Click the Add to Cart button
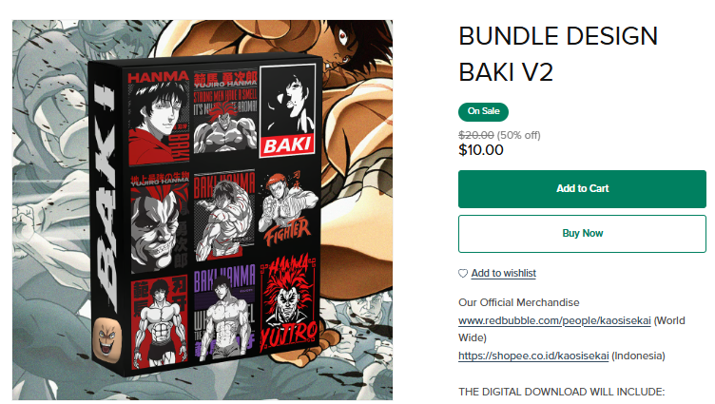The image size is (715, 404). click(582, 189)
